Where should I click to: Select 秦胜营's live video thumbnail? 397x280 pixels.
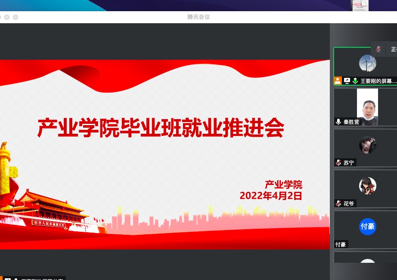click(367, 107)
